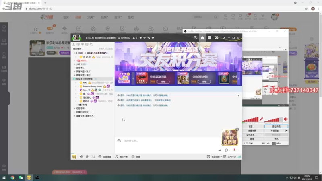The height and width of the screenshot is (181, 322).
Task: Expand the 英雄联盟（排位）channel
Action: (x=74, y=75)
